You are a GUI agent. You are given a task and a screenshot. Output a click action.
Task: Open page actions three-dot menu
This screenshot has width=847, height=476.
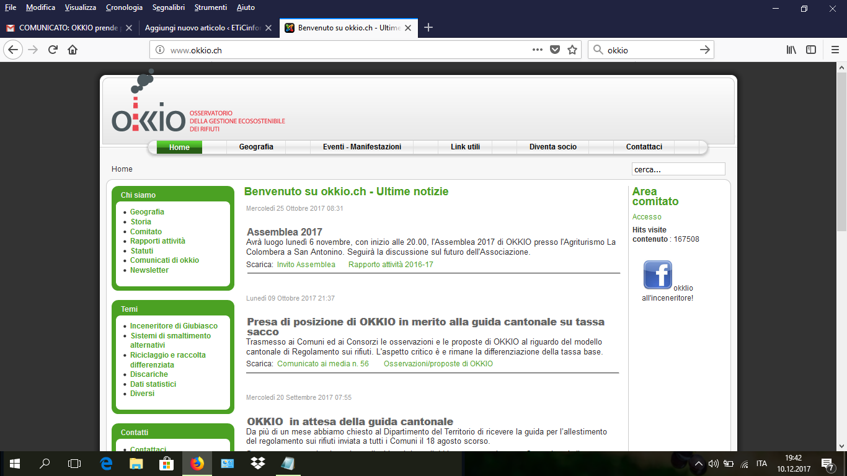click(538, 50)
